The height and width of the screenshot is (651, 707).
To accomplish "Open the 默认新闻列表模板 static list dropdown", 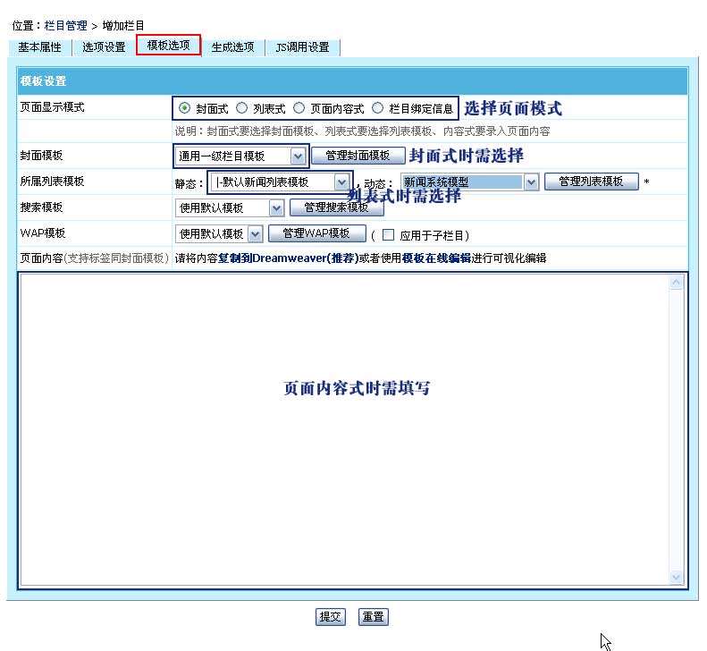I will click(x=341, y=182).
